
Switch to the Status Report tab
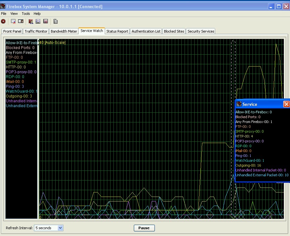117,31
